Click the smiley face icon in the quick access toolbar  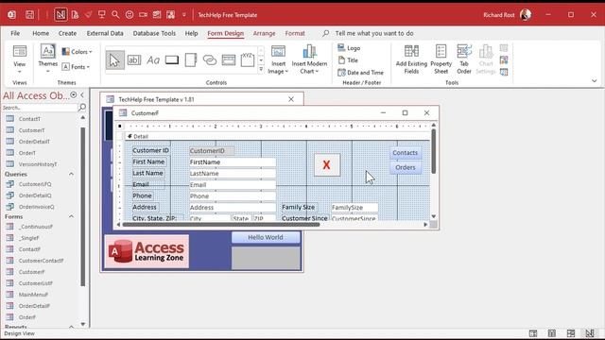130,15
